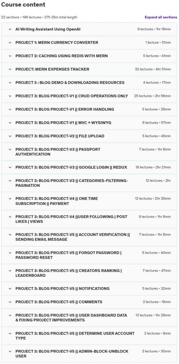Open User Following | Post Likes | Views section
The image size is (179, 364).
(x=89, y=219)
